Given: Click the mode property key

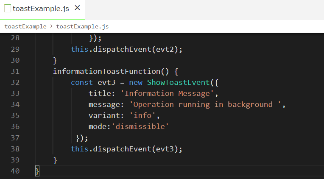Looking at the screenshot, I should click(x=98, y=126).
